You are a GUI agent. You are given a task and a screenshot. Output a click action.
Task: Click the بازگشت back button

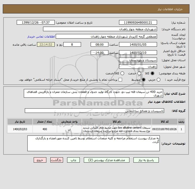57,160
